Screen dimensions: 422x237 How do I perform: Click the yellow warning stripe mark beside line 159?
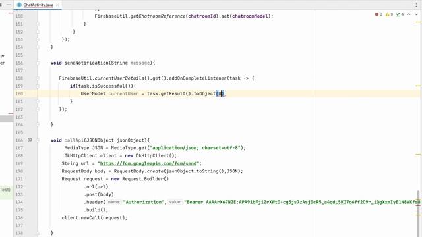418,86
